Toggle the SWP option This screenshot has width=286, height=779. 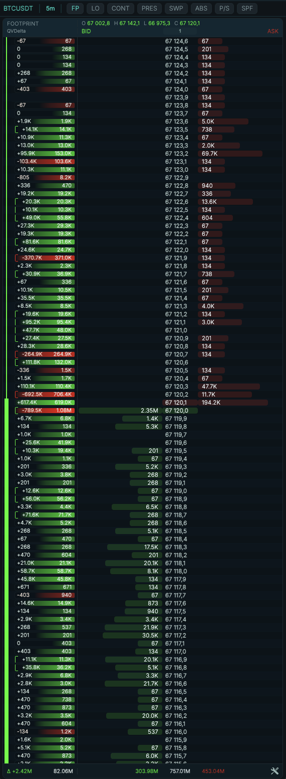pos(176,8)
